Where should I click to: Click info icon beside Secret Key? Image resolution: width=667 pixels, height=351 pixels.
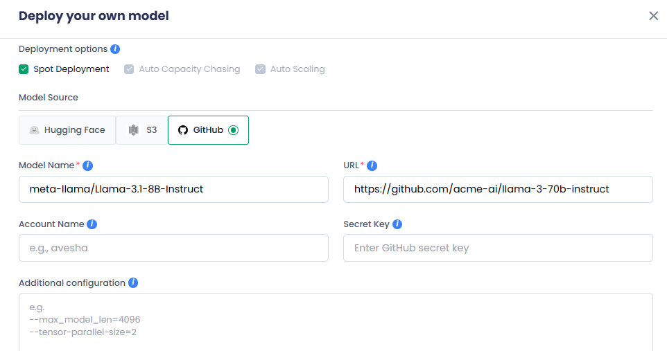[x=397, y=224]
